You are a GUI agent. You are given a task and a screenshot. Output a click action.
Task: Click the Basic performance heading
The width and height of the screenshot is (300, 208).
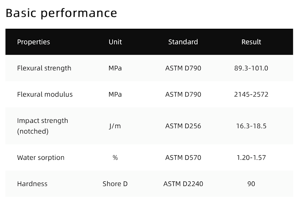61,13
